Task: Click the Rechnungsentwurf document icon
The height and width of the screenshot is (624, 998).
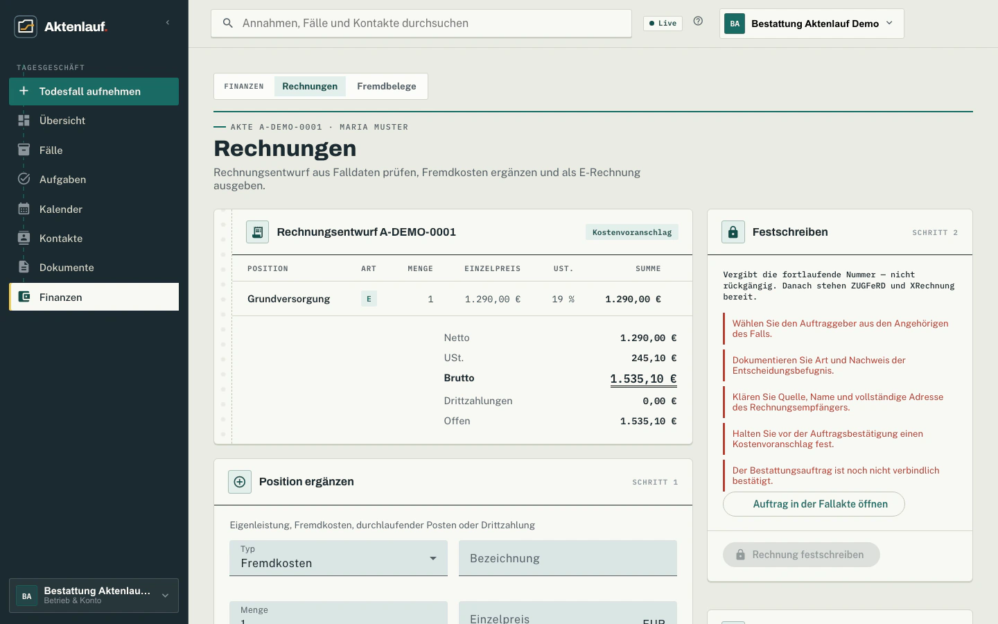Action: point(258,232)
